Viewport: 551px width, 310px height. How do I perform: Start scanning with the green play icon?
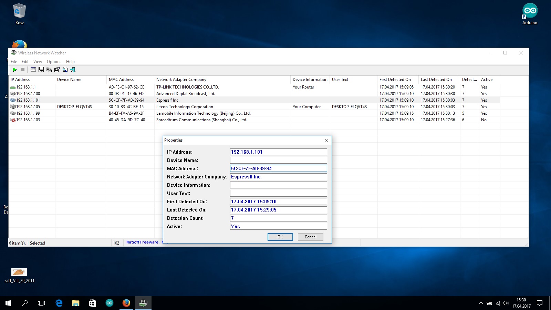pyautogui.click(x=15, y=70)
